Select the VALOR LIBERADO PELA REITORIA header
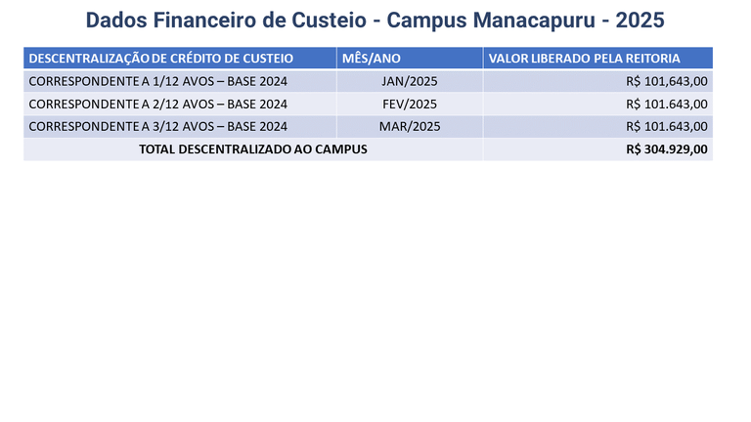Viewport: 751px width, 422px height. 597,58
